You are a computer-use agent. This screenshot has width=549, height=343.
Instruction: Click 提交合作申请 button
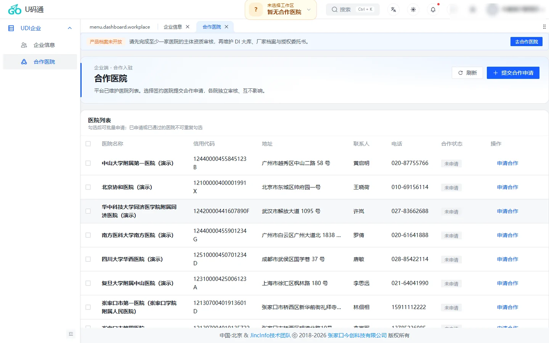[x=513, y=73]
